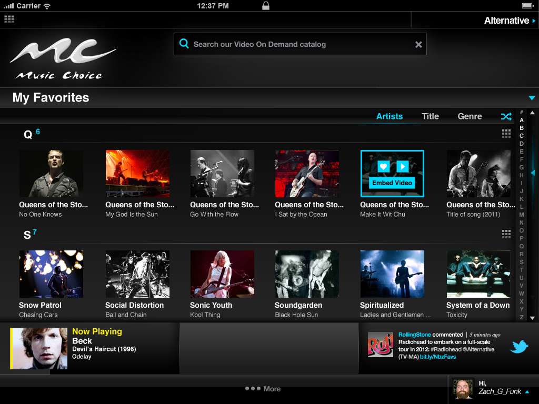
Task: Jump to the # index entry
Action: coord(522,113)
